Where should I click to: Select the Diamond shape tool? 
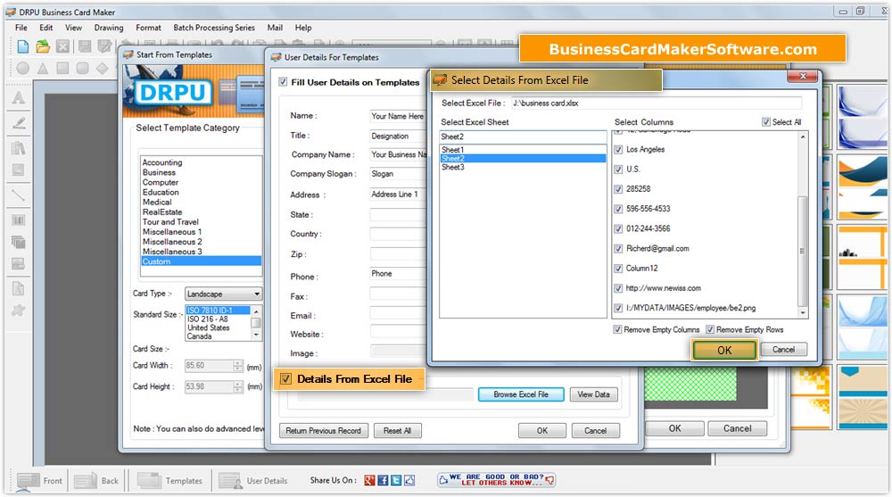click(x=103, y=69)
